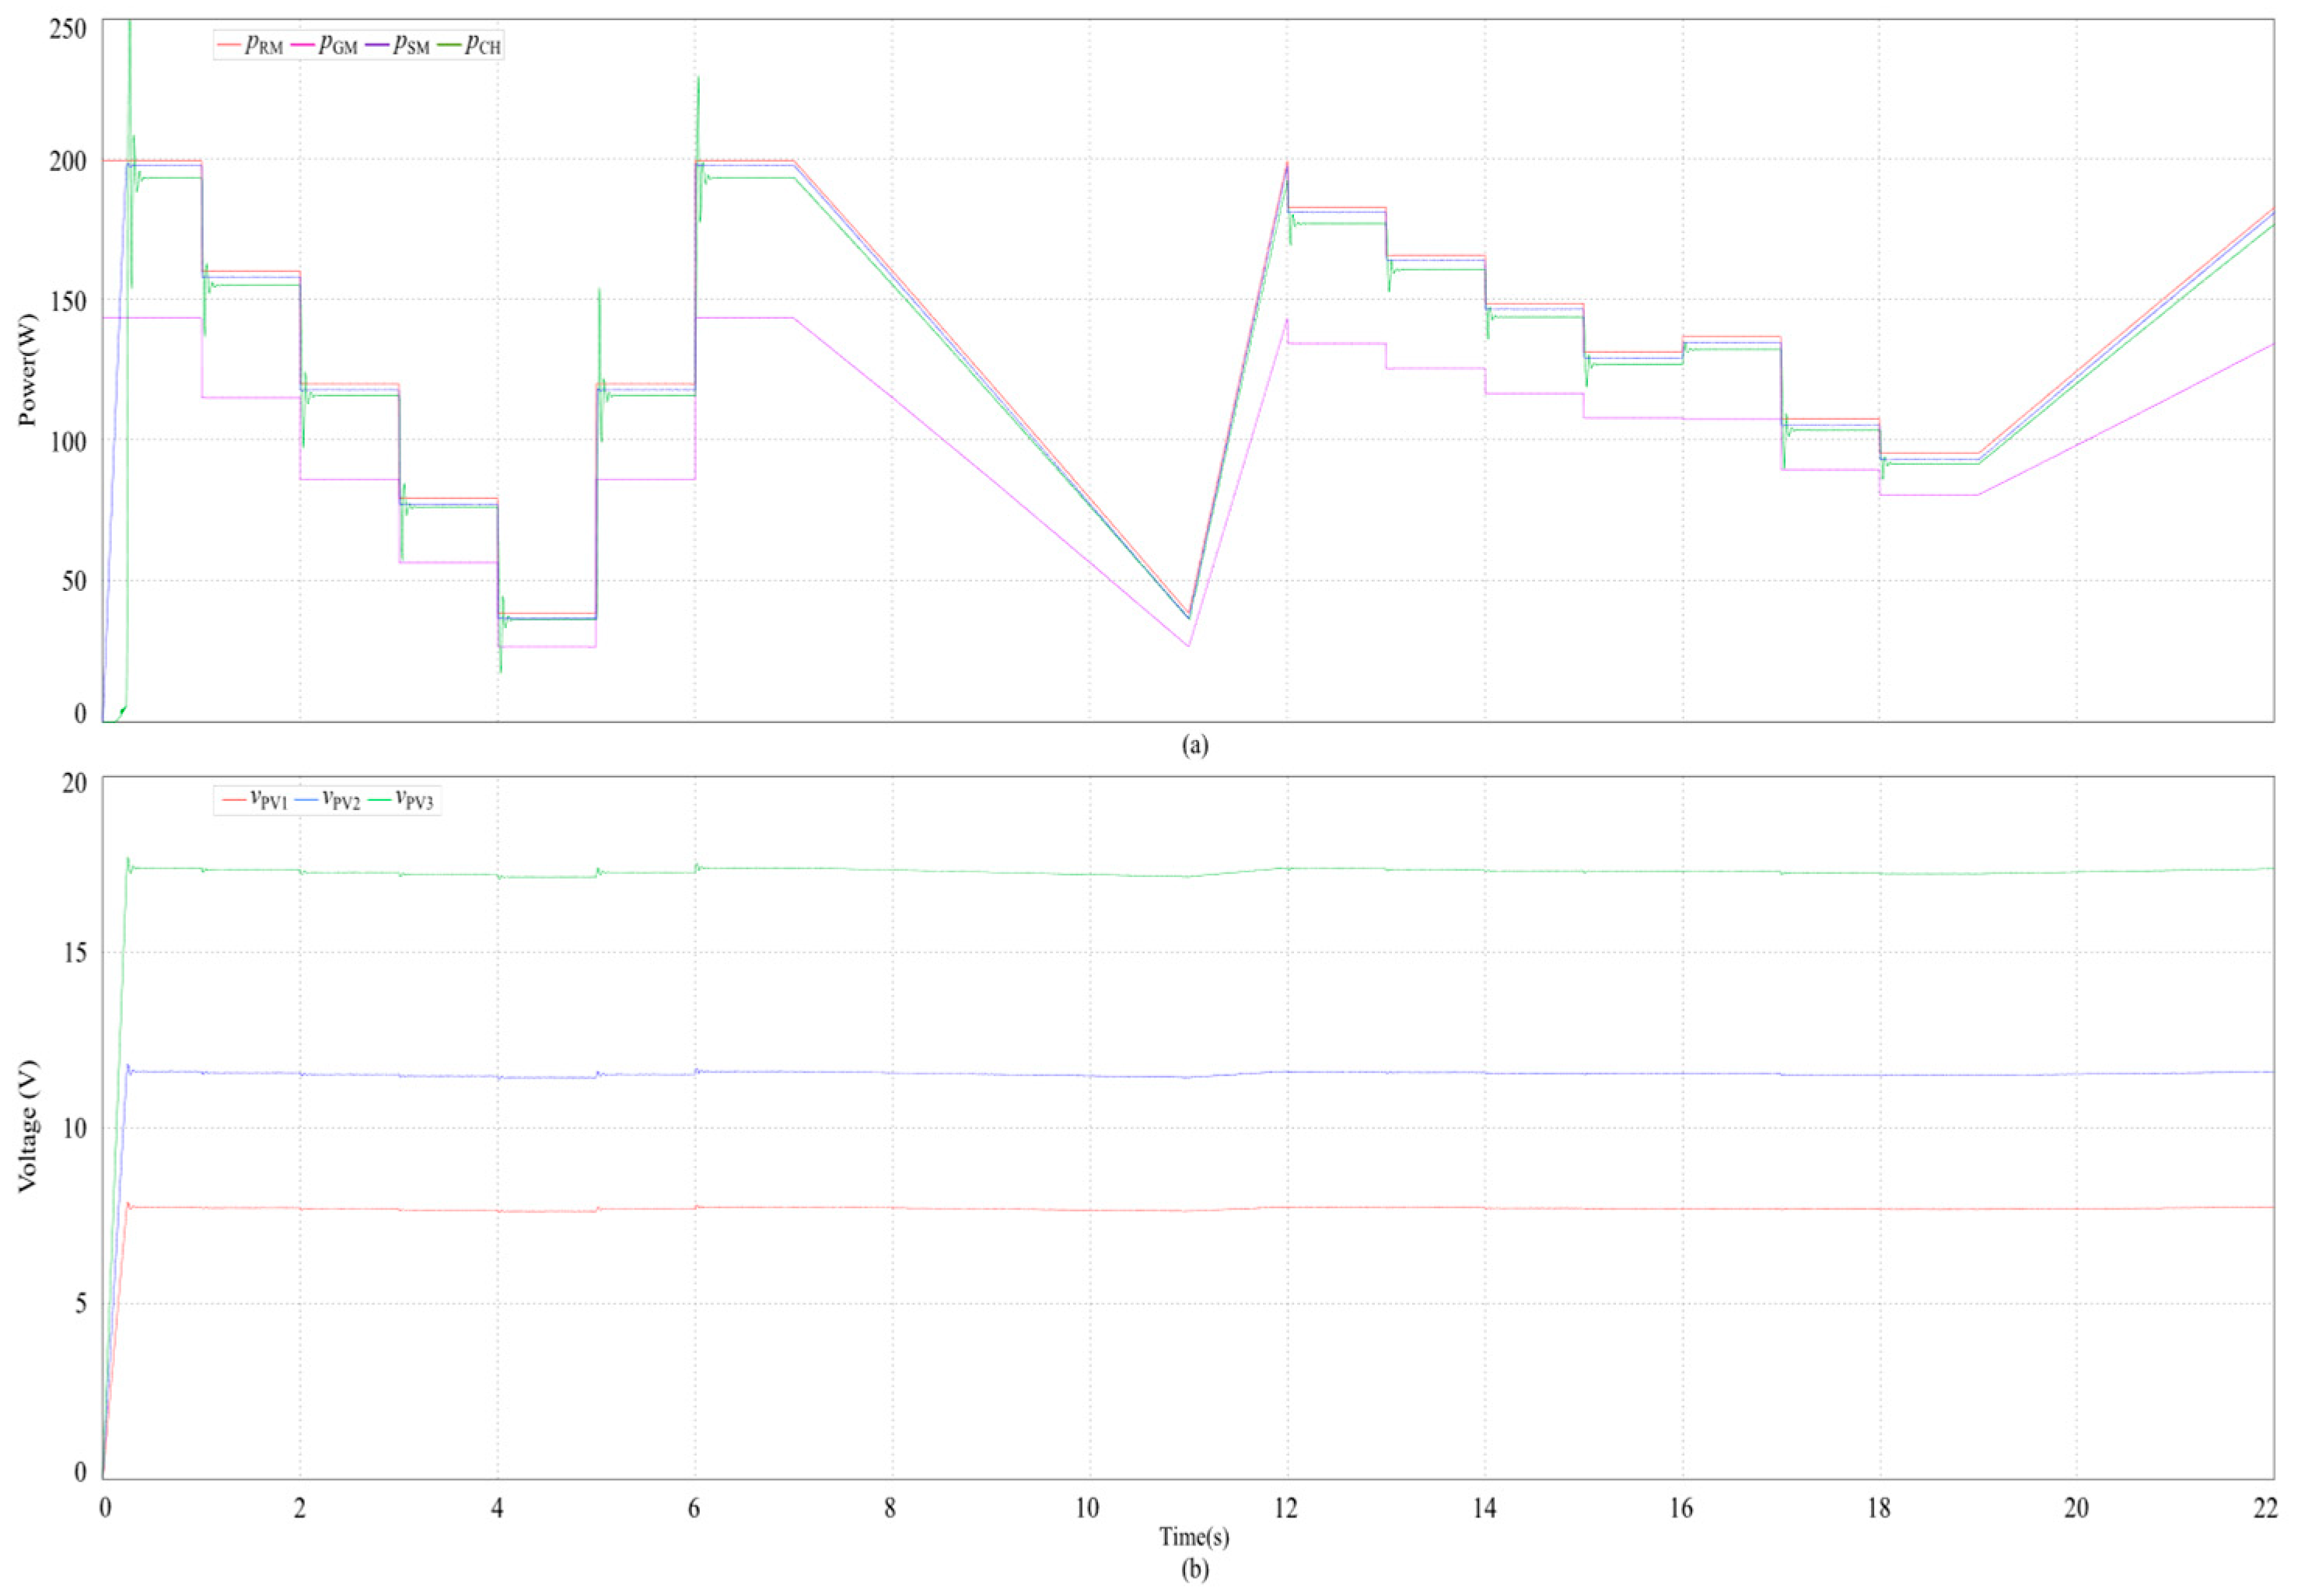2301x1596 pixels.
Task: Click the vPV1 legend entry
Action: [x=254, y=800]
